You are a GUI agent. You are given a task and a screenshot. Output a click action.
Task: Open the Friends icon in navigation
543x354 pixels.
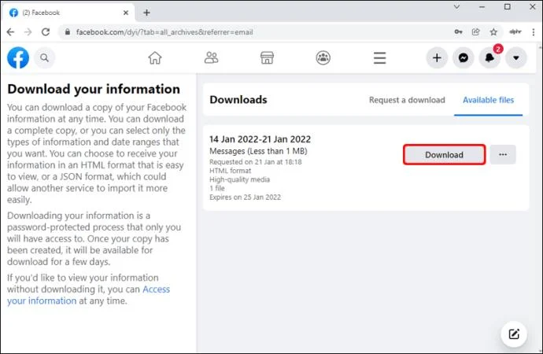point(211,57)
